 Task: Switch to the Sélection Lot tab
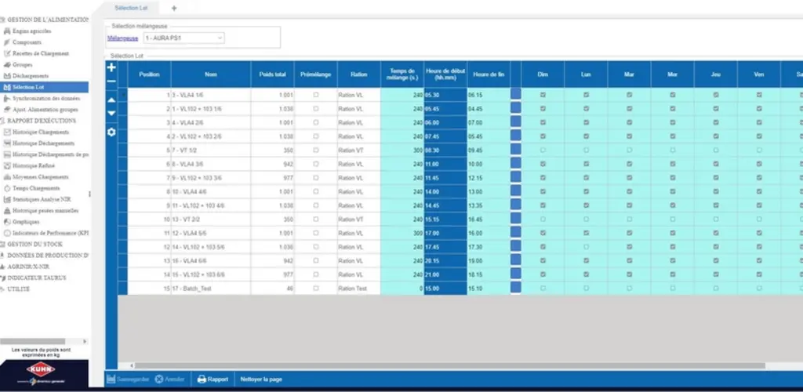(x=129, y=8)
